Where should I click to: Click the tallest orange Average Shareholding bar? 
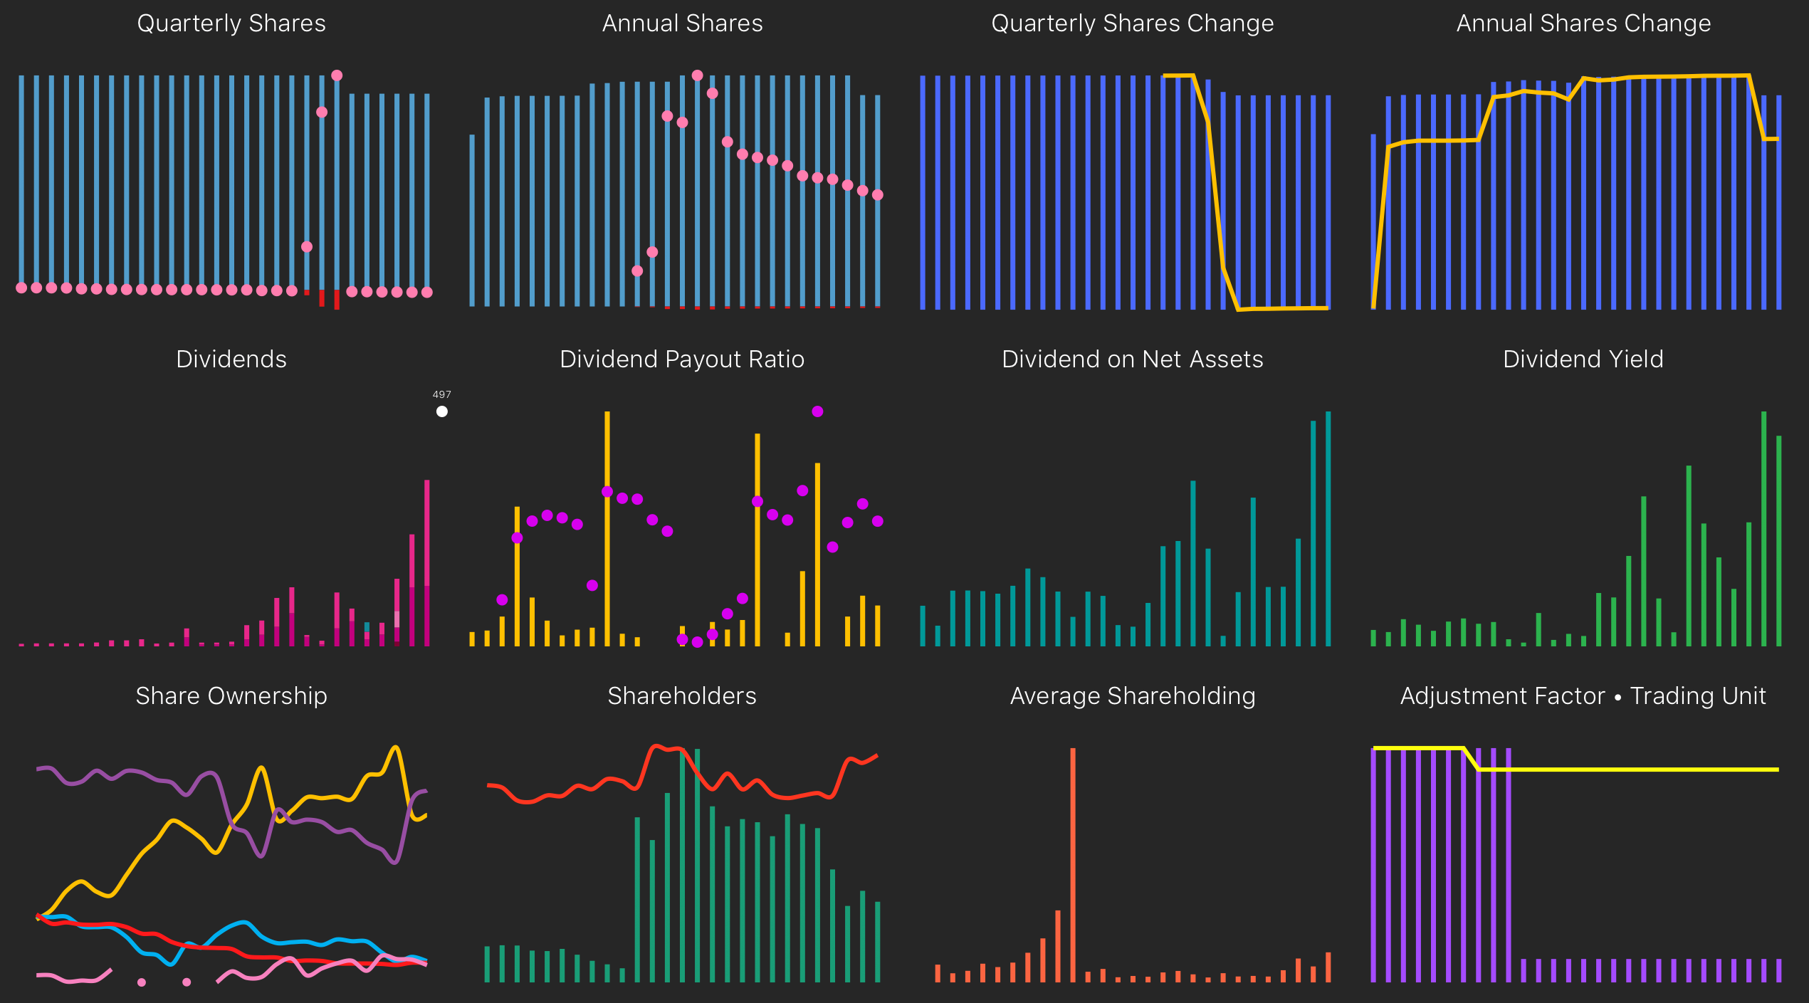[1073, 865]
